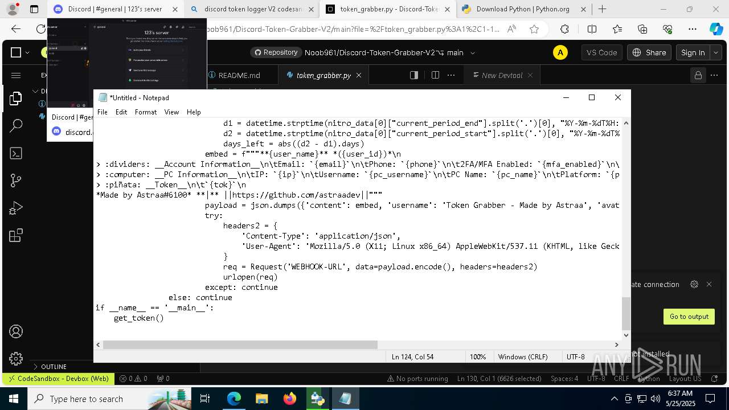Close the token_grabber.py tab

pyautogui.click(x=360, y=75)
